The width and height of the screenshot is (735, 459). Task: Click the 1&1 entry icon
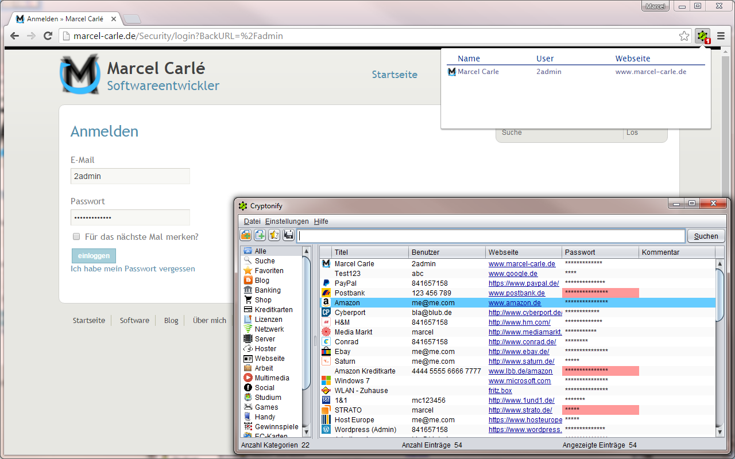[326, 400]
